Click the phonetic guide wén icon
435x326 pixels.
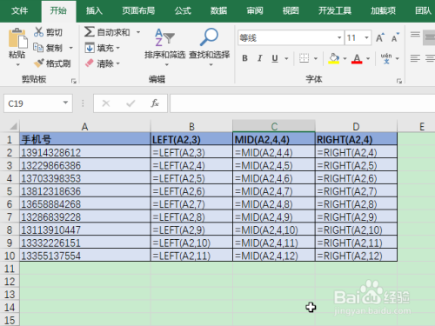tap(386, 58)
